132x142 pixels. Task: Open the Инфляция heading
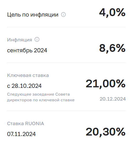pos(20,40)
